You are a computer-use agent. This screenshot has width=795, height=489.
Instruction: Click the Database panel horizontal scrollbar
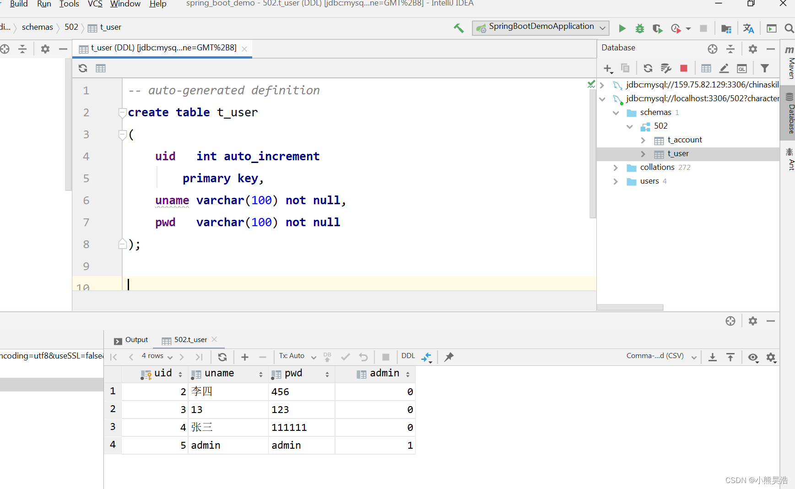click(630, 307)
